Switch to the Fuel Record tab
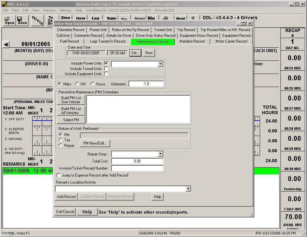The height and width of the screenshot is (237, 307). pos(69,41)
